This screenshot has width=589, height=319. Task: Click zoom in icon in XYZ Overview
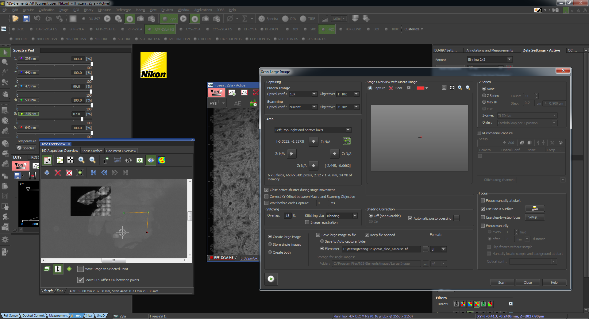tap(81, 160)
